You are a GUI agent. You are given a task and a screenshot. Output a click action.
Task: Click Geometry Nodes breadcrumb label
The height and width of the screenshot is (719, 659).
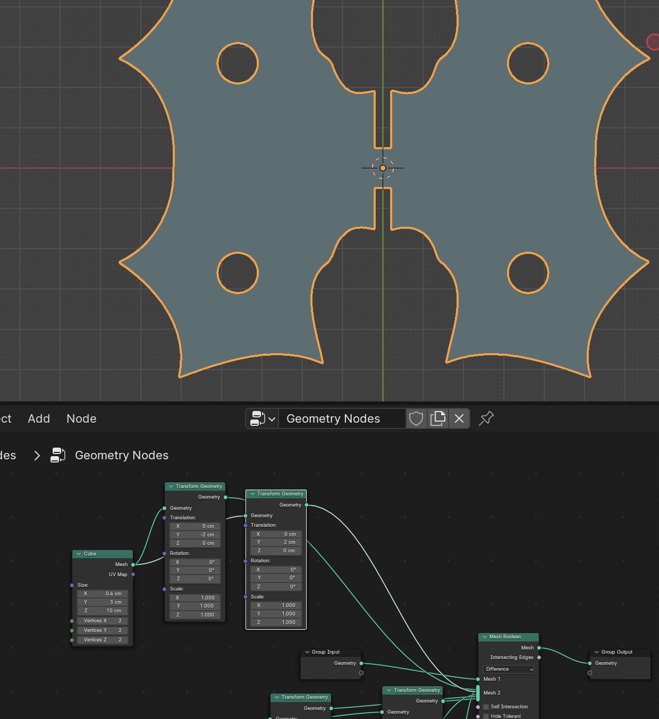(x=122, y=455)
